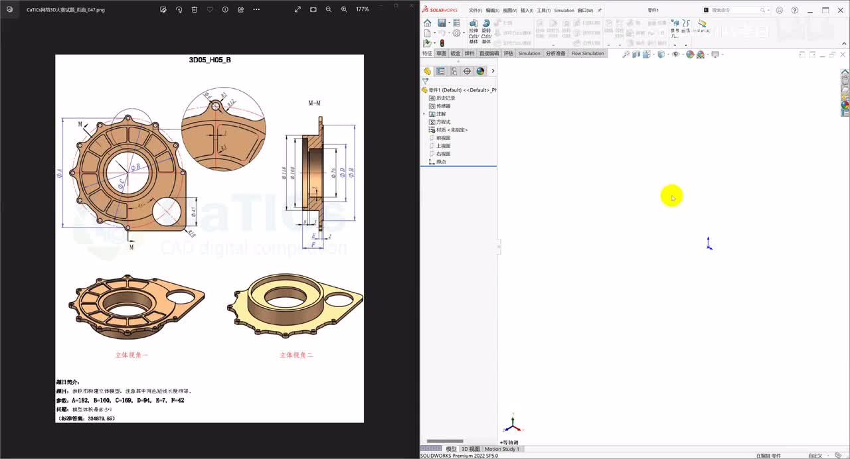The height and width of the screenshot is (459, 850).
Task: Open the Options gear icon
Action: 456,33
